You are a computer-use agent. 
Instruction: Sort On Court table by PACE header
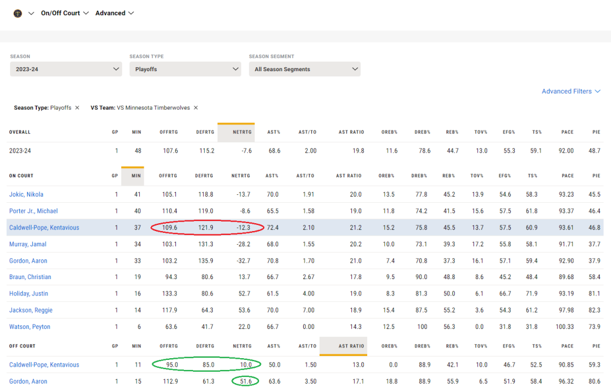coord(567,176)
